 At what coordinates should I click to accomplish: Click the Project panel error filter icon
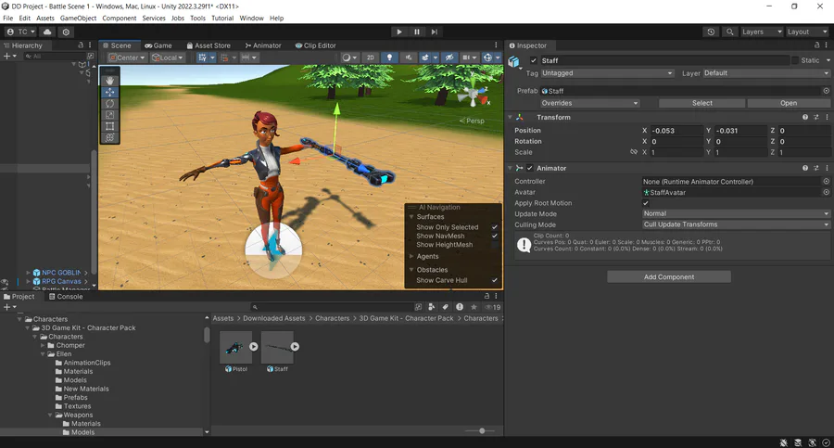(x=460, y=307)
